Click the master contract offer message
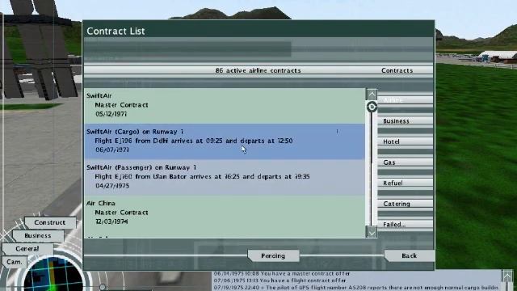 282,273
